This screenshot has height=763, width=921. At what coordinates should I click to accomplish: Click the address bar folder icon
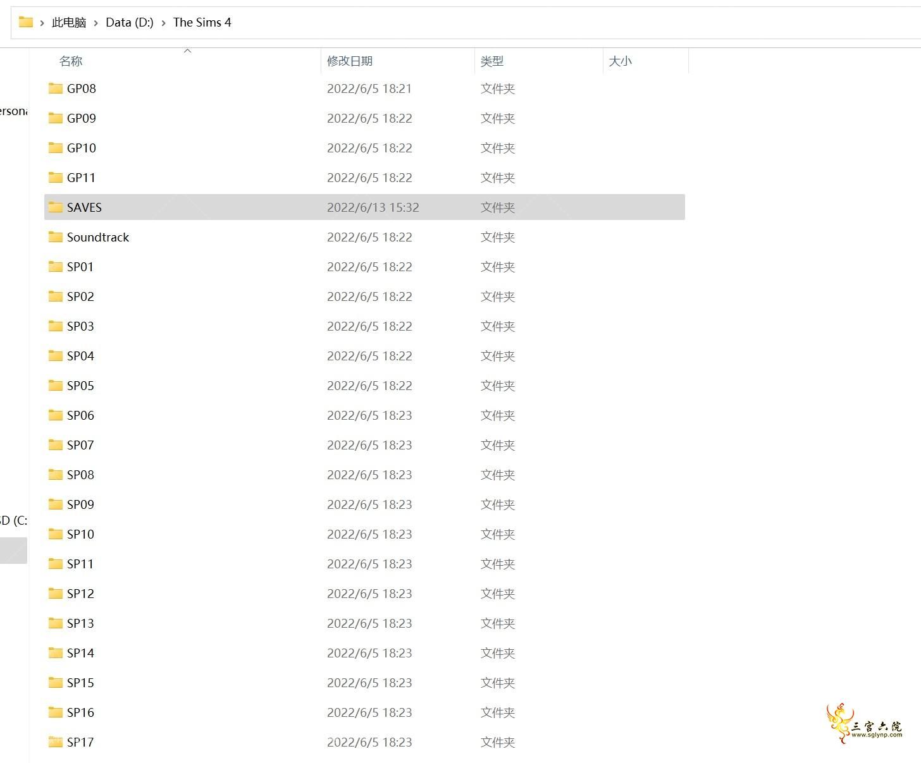click(26, 22)
